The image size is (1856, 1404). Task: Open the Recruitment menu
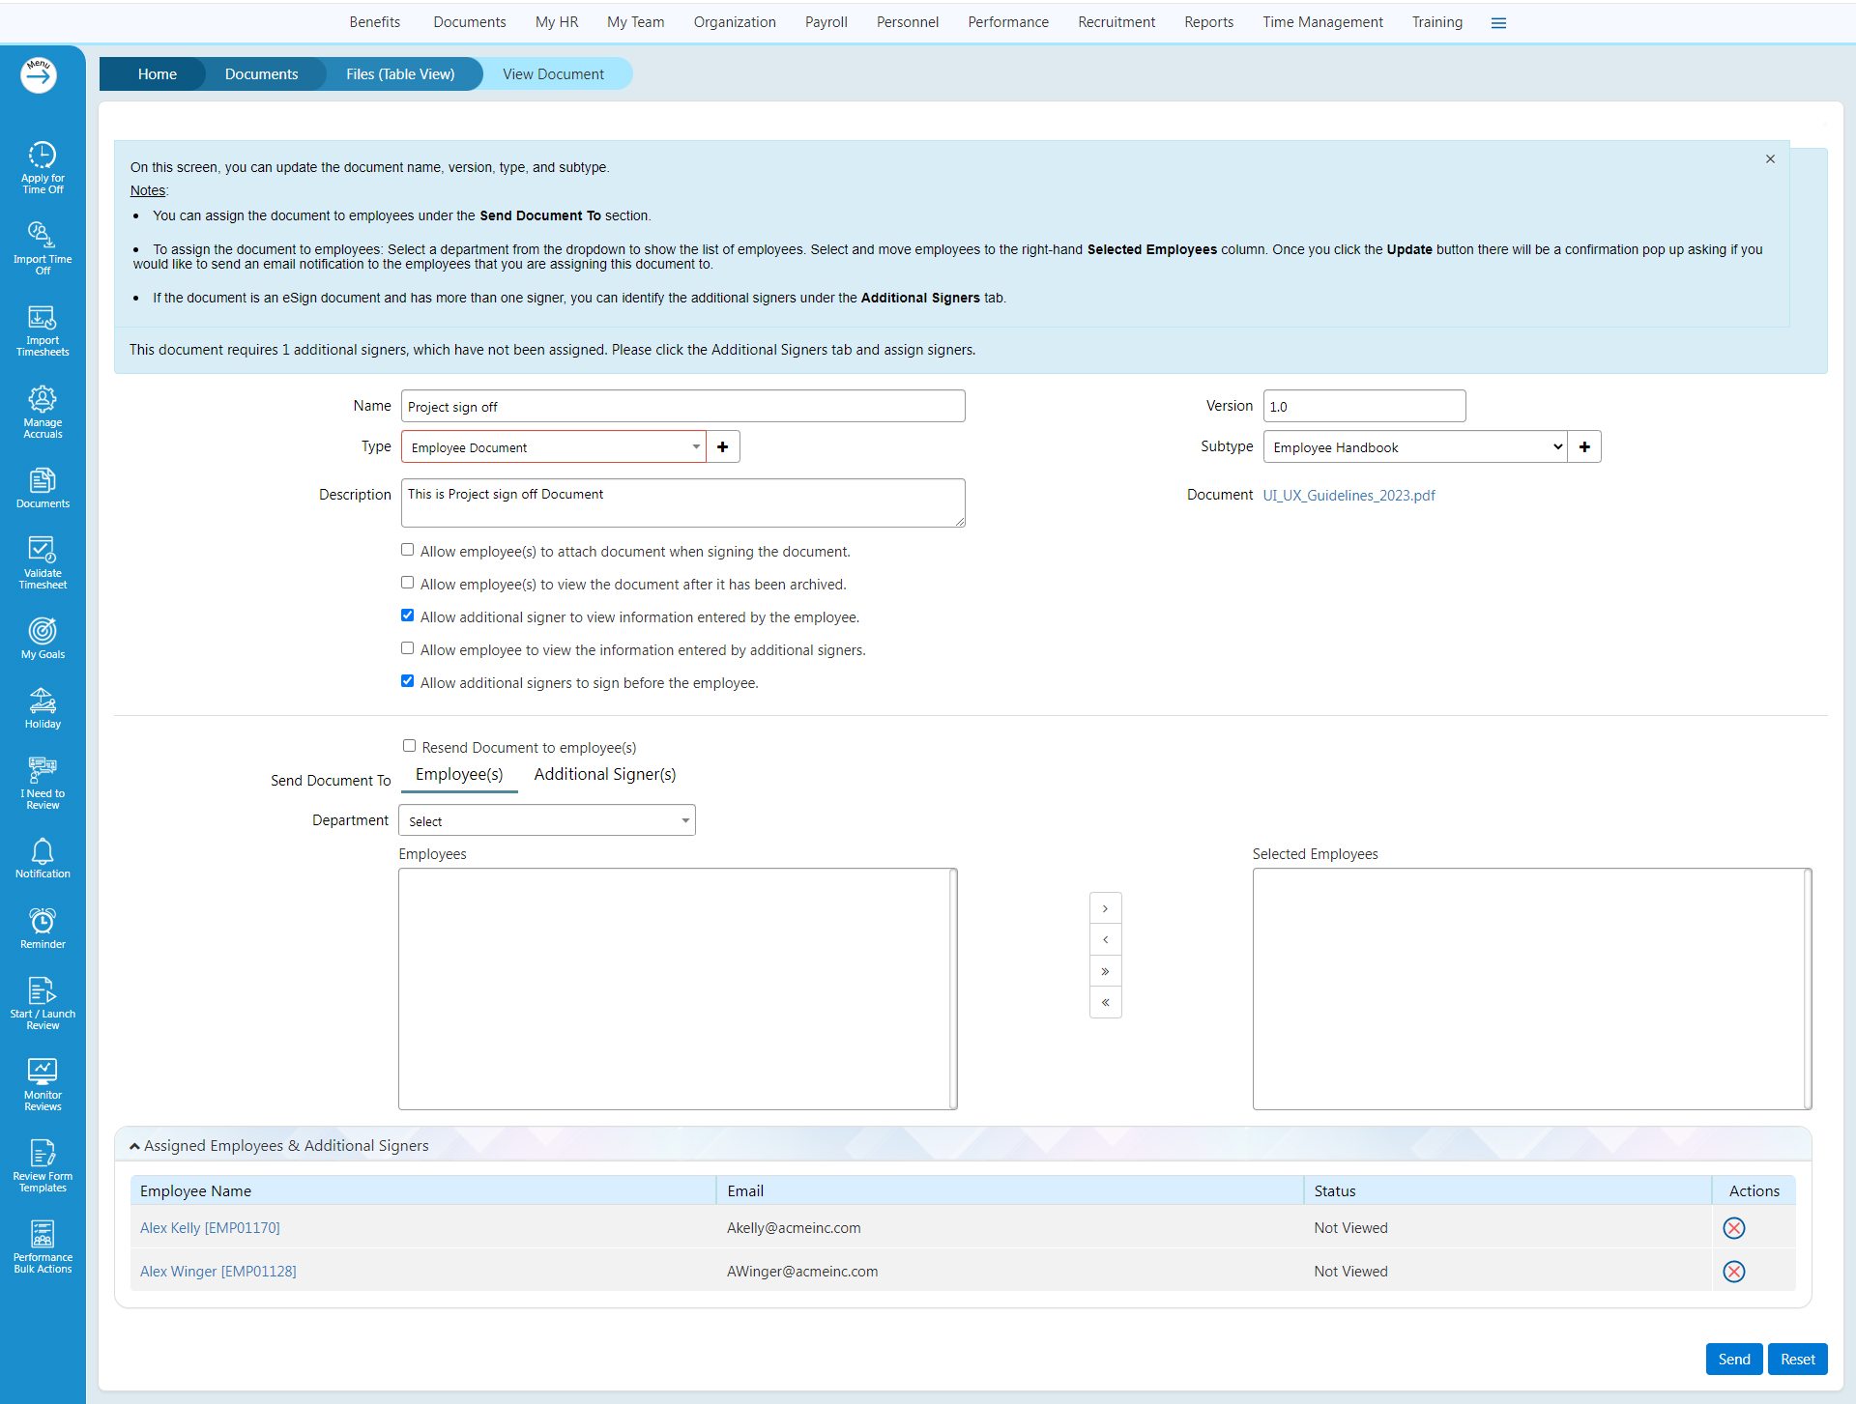click(x=1116, y=22)
